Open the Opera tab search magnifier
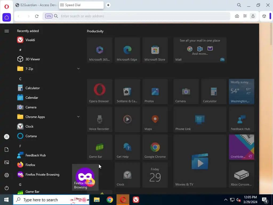This screenshot has height=205, width=273. coord(239,5)
